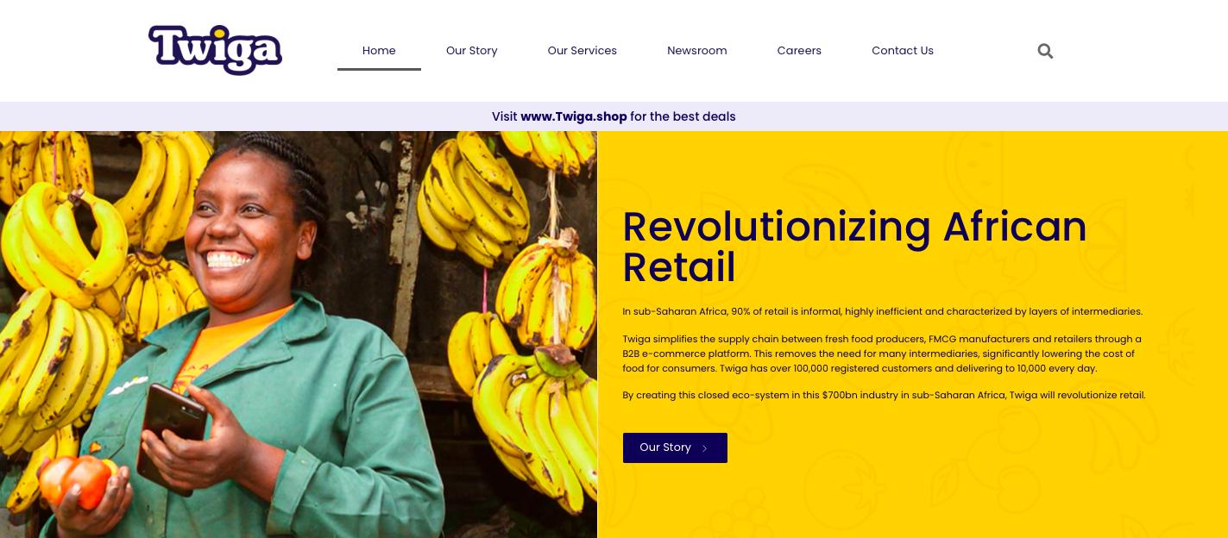Click the paragraph about 90% informal retail

click(882, 311)
